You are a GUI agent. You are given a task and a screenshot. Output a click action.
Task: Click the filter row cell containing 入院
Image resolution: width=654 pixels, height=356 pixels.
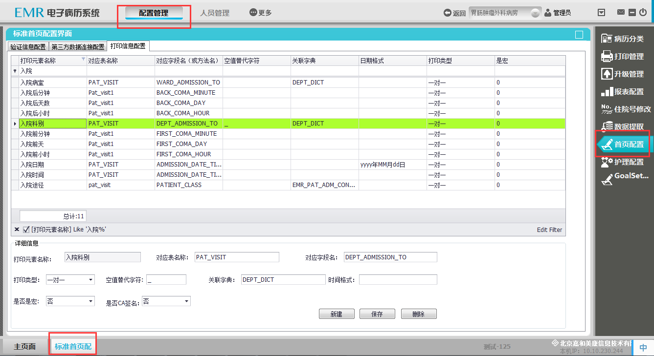[x=53, y=71]
